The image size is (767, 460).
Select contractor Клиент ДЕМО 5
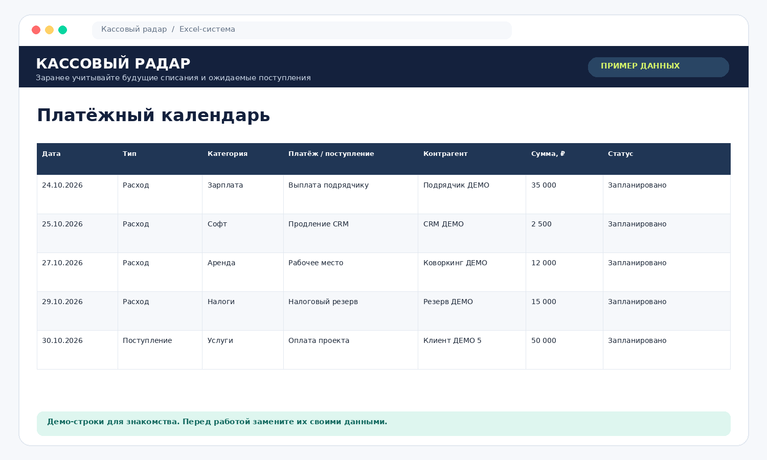click(472, 350)
